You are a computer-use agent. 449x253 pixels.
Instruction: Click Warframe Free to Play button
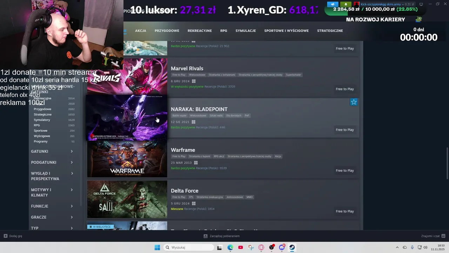(x=345, y=170)
